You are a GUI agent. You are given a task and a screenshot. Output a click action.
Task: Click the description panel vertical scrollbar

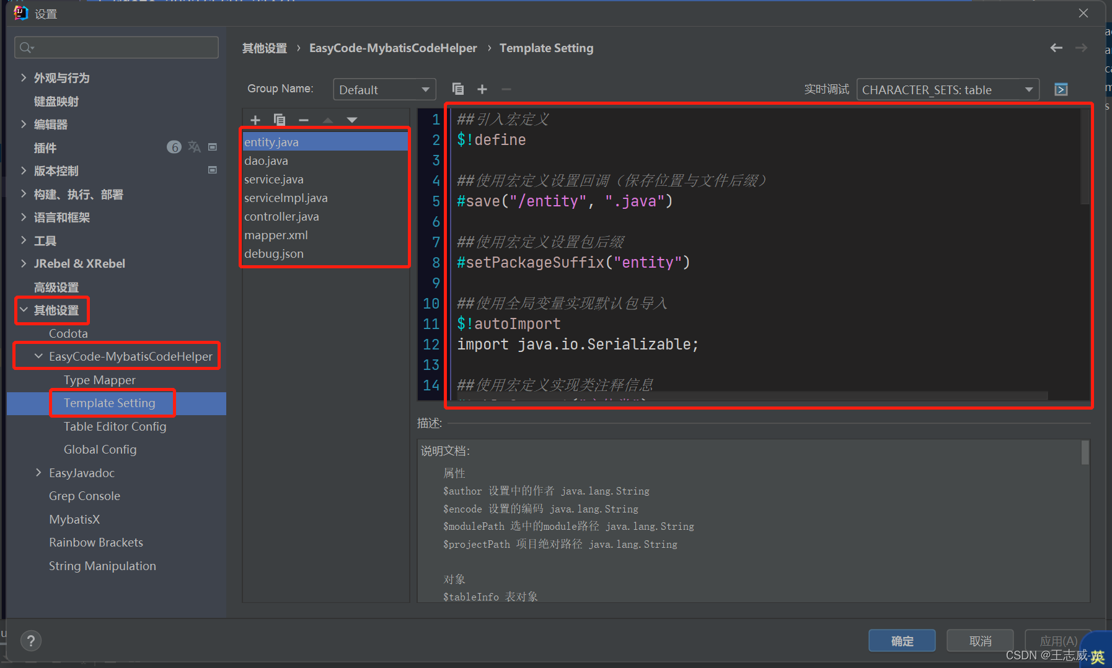[x=1085, y=452]
